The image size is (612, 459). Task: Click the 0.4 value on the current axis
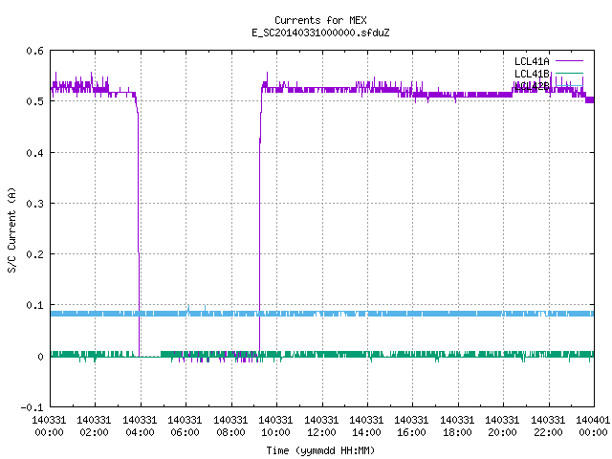(34, 153)
